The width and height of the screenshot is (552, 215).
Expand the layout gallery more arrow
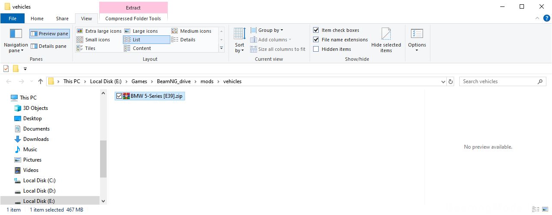(222, 48)
